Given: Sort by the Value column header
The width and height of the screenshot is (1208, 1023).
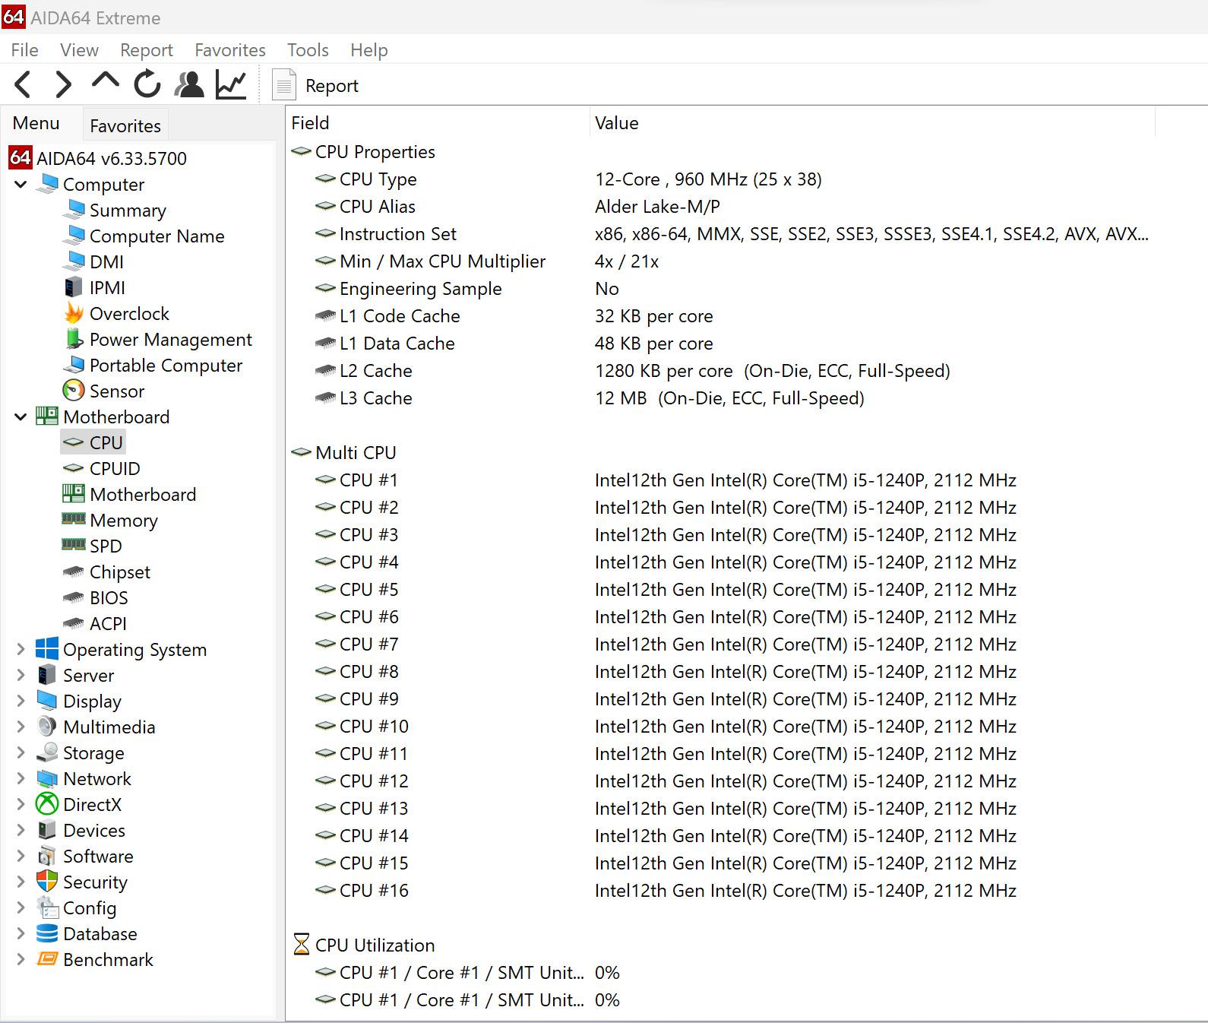Looking at the screenshot, I should click(x=872, y=123).
